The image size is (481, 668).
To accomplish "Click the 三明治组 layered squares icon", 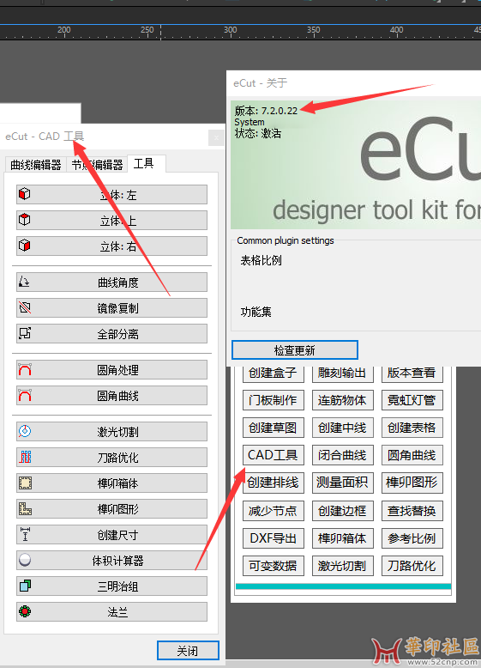I will [25, 586].
